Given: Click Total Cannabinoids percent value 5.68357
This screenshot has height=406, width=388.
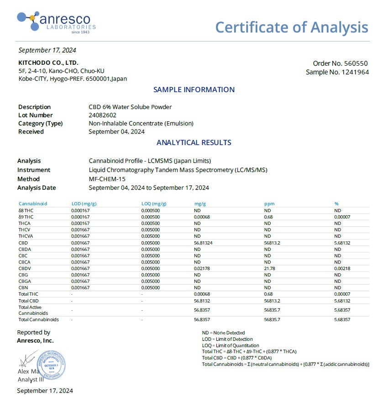Looking at the screenshot, I should tap(342, 319).
